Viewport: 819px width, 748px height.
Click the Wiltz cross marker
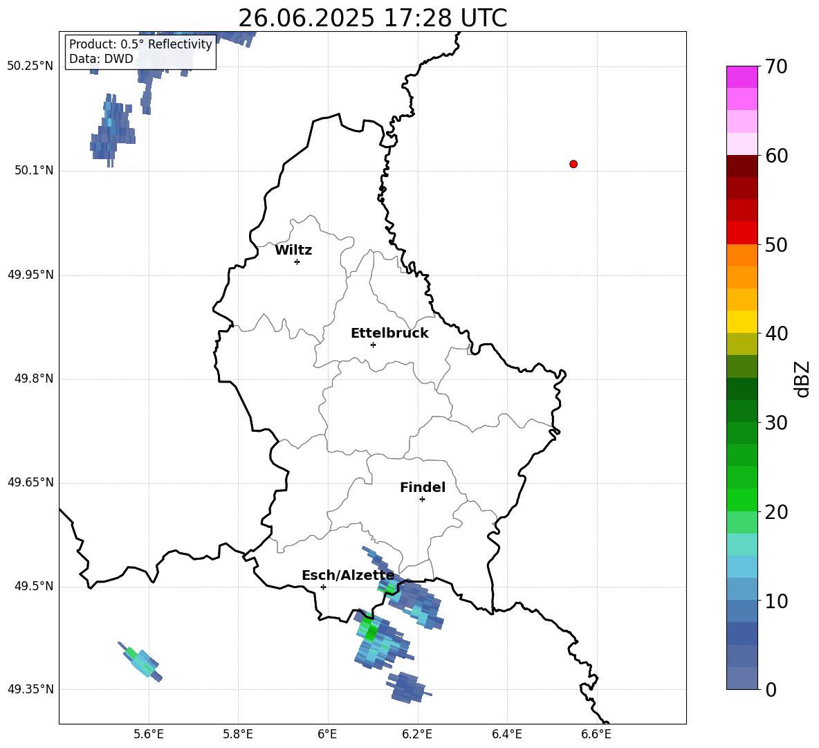(297, 262)
